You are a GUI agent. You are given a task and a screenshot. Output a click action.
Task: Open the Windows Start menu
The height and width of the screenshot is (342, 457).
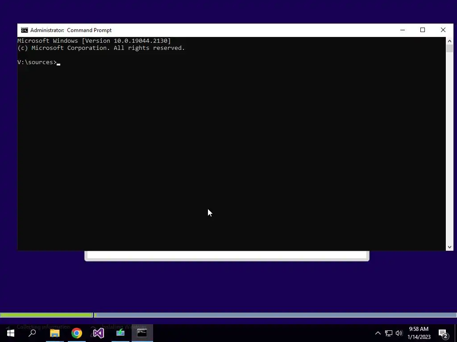[11, 333]
